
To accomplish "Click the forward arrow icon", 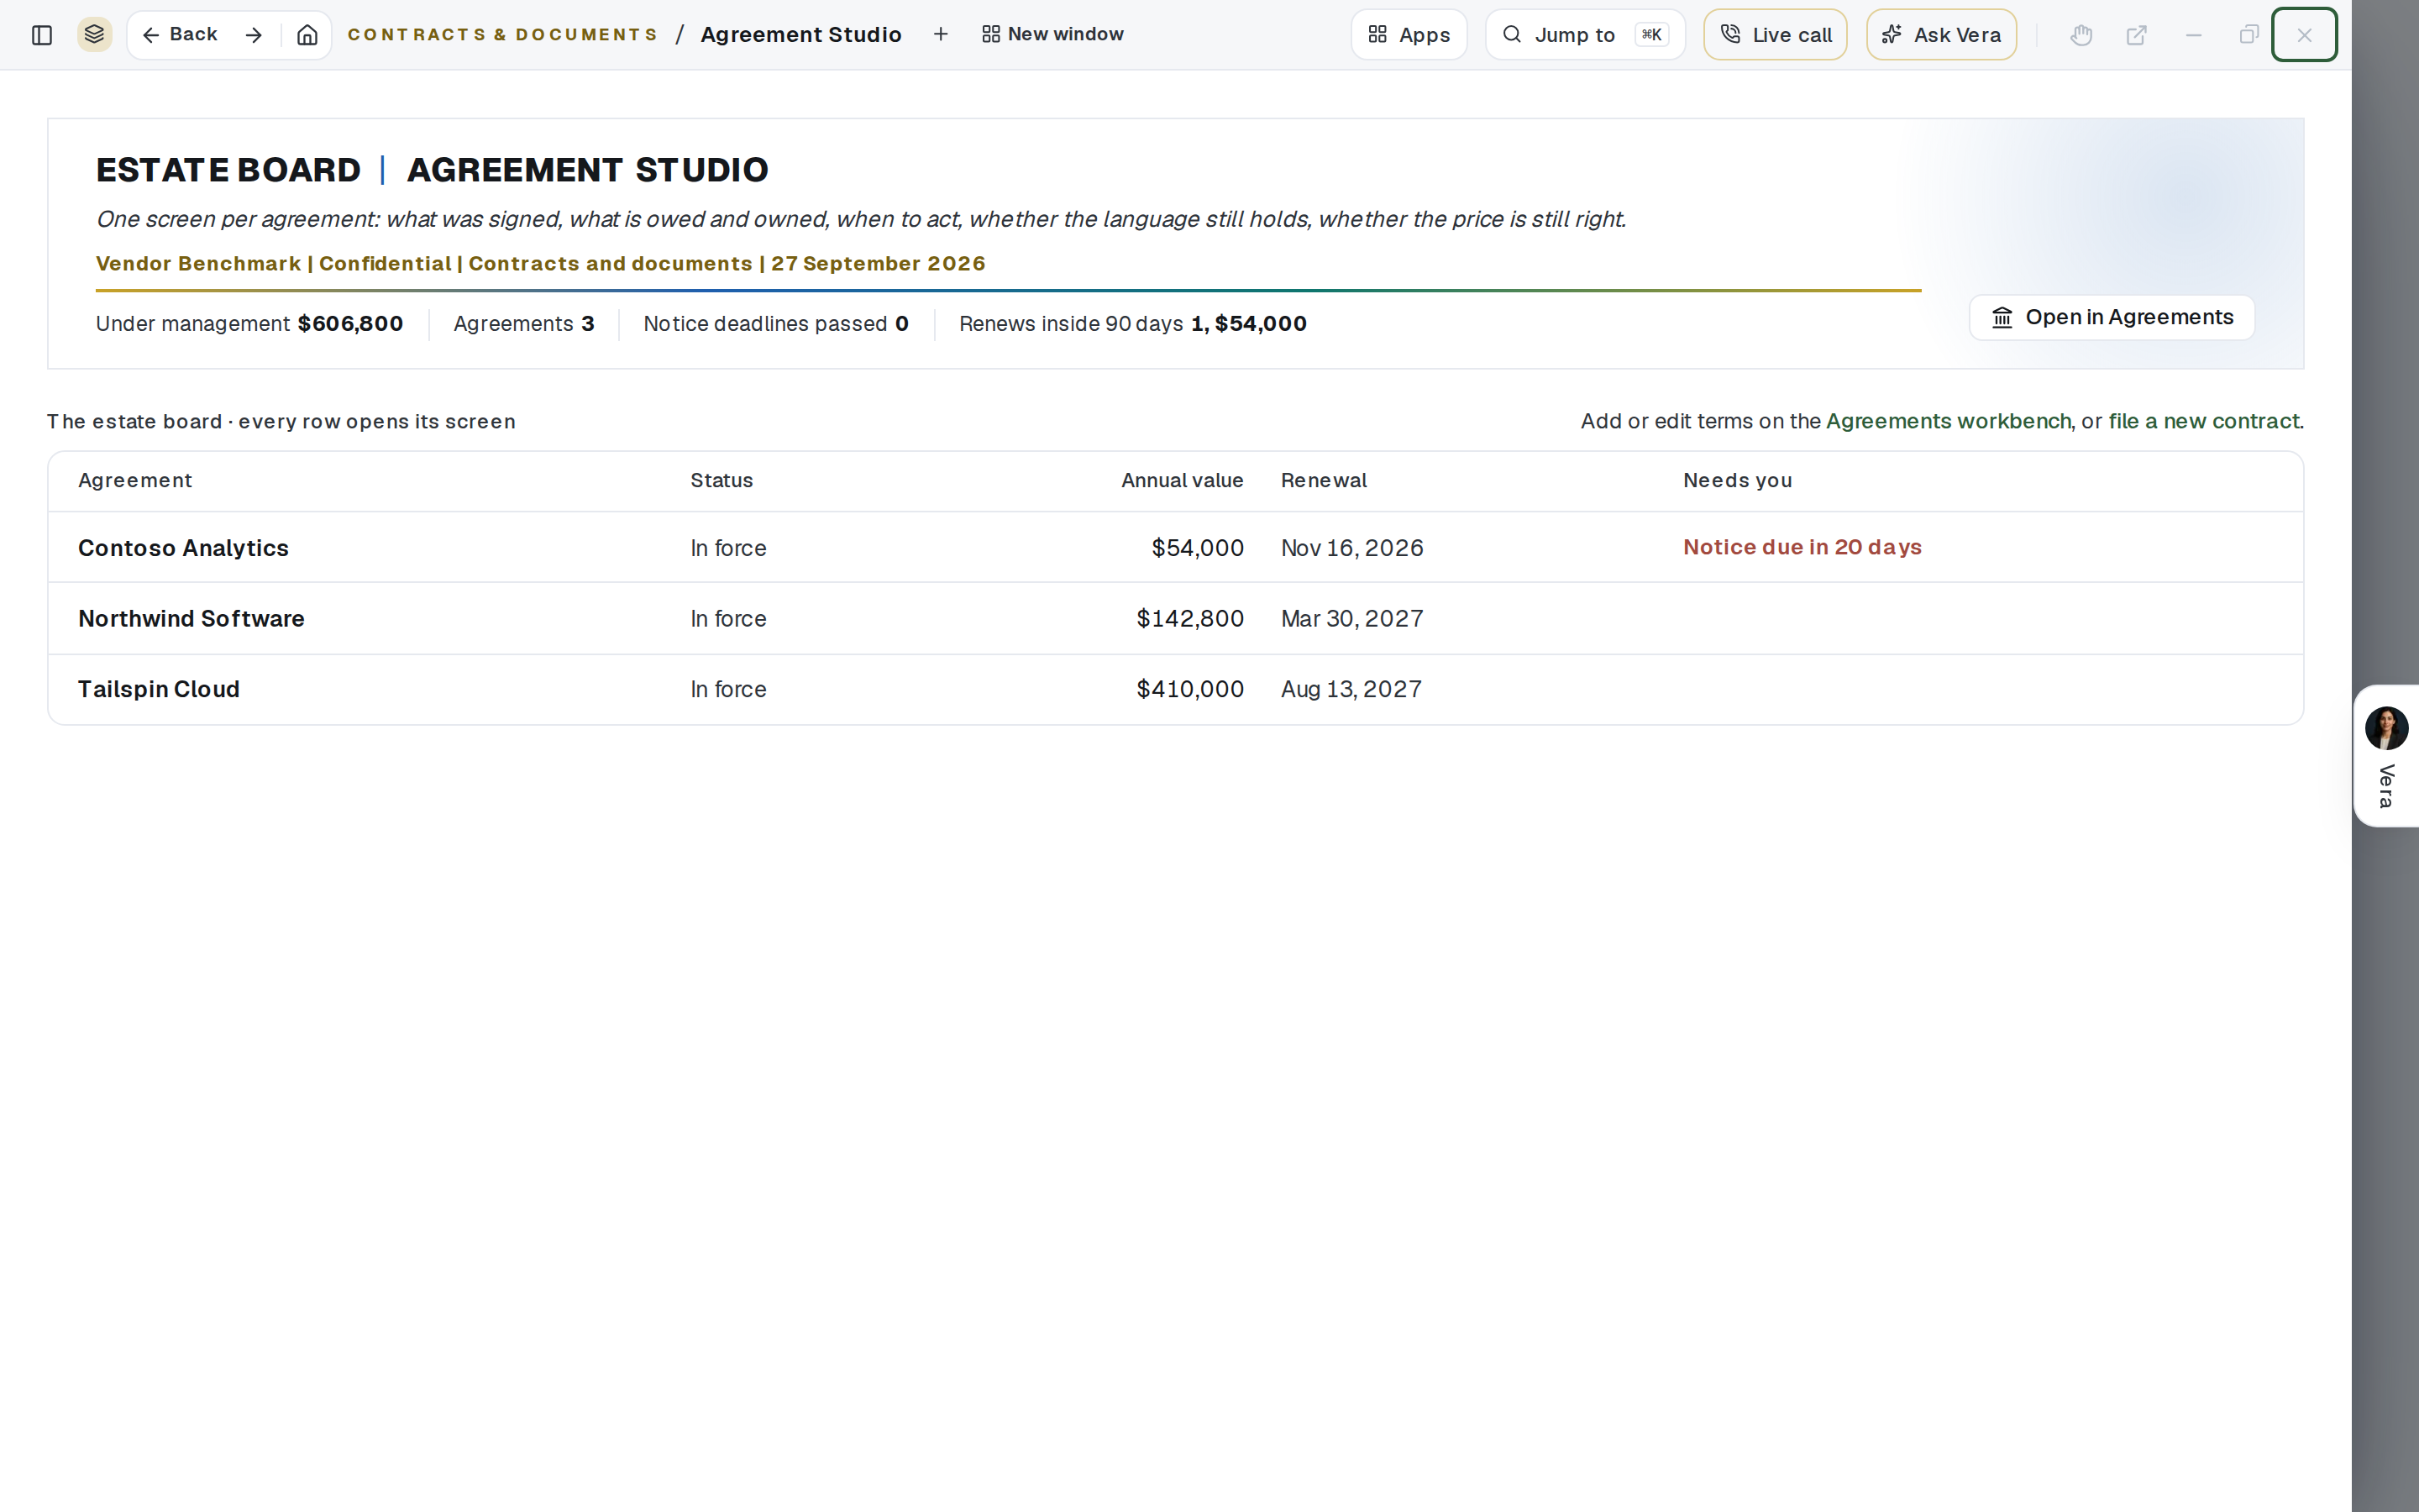I will [x=254, y=35].
